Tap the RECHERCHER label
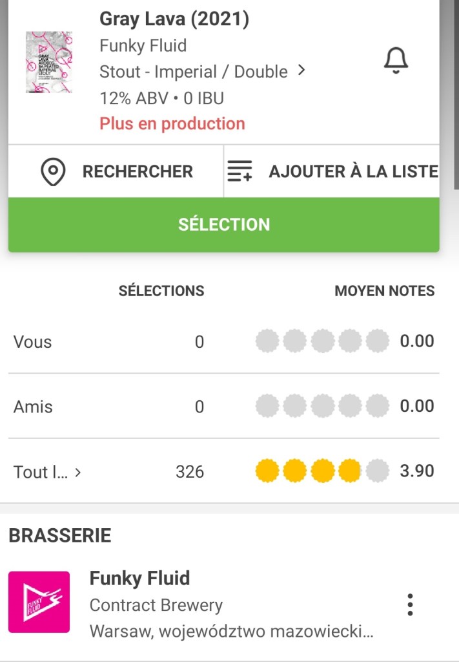This screenshot has width=459, height=662. 138,172
